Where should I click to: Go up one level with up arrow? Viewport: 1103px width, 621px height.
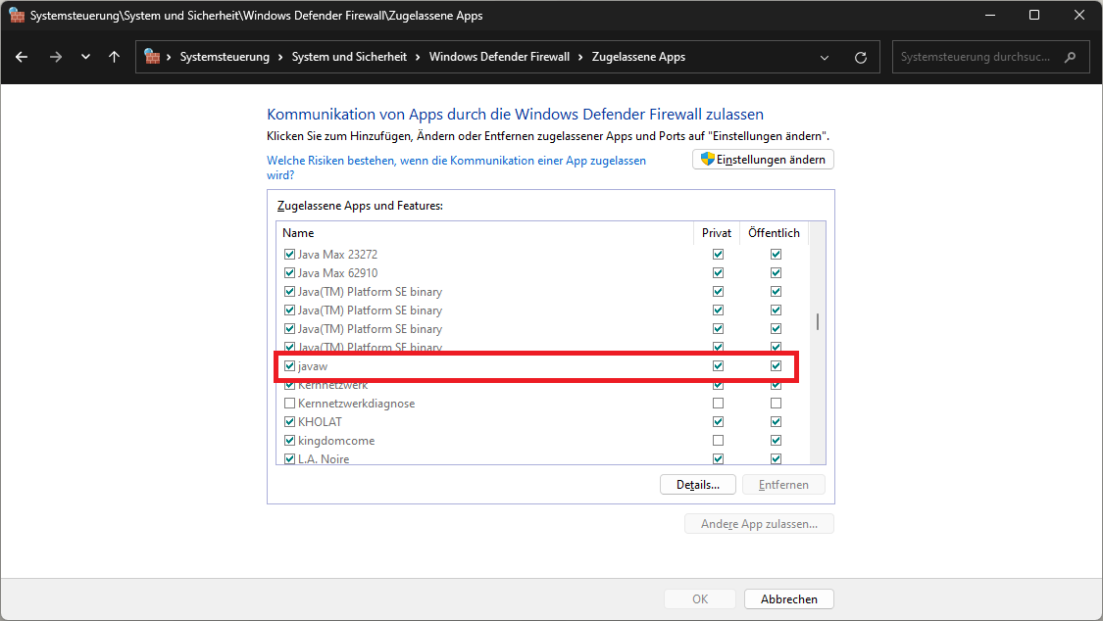point(114,57)
